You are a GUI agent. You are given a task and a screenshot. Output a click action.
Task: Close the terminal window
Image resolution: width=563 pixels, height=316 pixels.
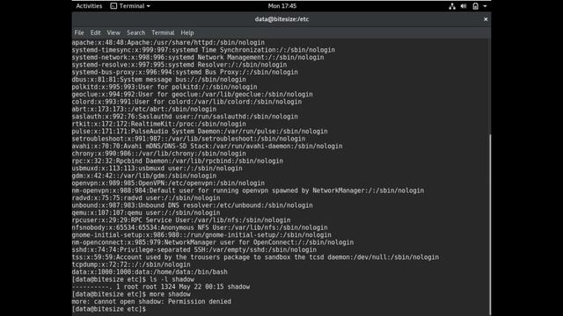[x=486, y=19]
